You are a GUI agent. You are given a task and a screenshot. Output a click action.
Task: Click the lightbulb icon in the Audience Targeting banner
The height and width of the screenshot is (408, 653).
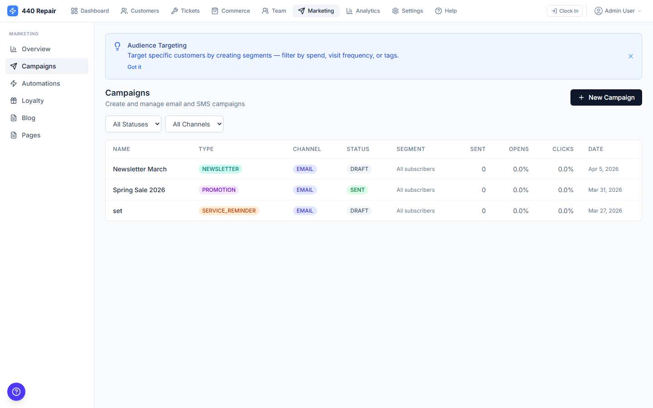coord(117,46)
